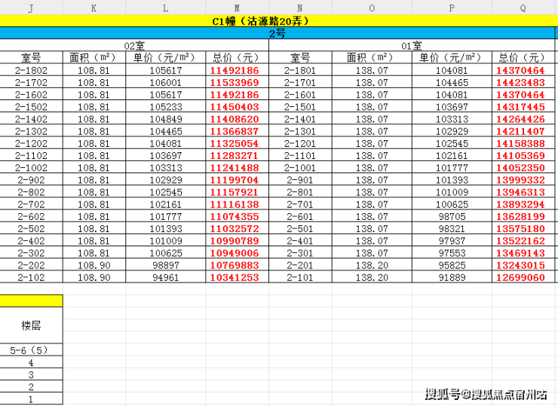Screen dimensions: 558x406
Task: Select the 5-6（5） floor cell
Action: tap(32, 350)
